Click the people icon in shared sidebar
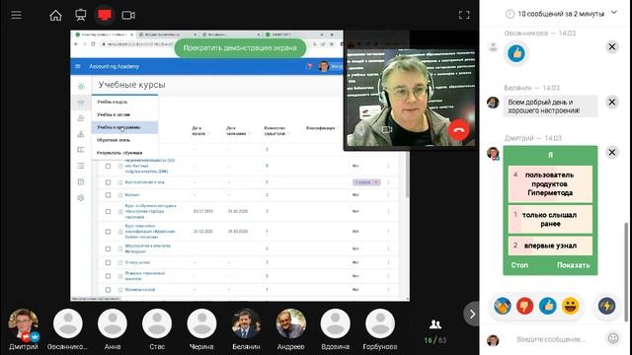This screenshot has height=355, width=632. click(81, 118)
